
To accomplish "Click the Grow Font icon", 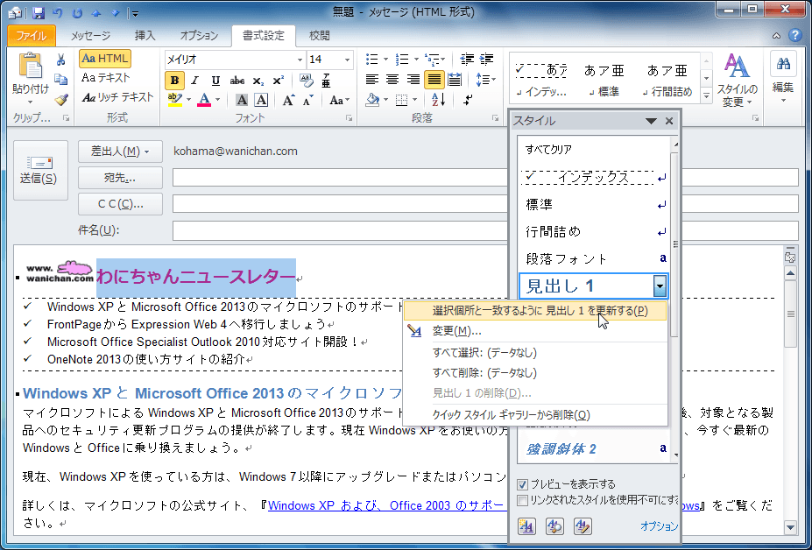I will (288, 100).
